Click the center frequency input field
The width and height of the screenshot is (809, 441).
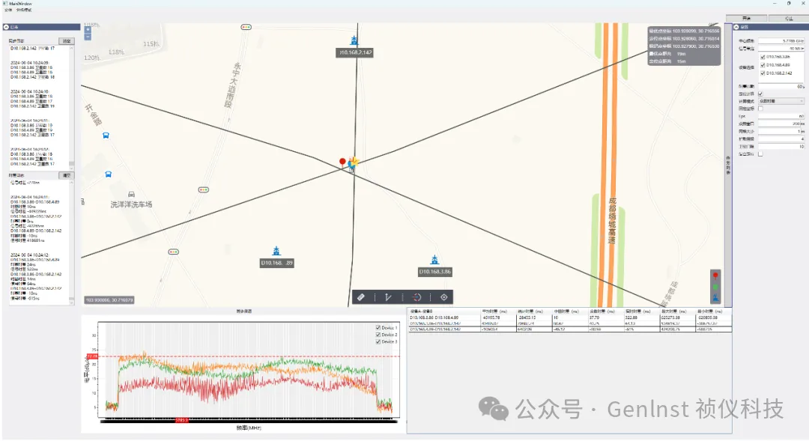tap(781, 40)
